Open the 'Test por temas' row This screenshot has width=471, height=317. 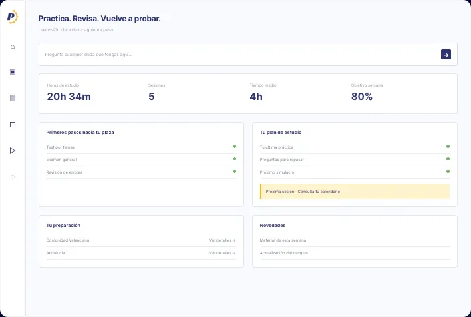tap(141, 147)
